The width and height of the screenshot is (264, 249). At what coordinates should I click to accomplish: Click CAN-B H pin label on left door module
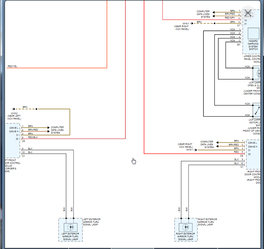click(x=14, y=131)
